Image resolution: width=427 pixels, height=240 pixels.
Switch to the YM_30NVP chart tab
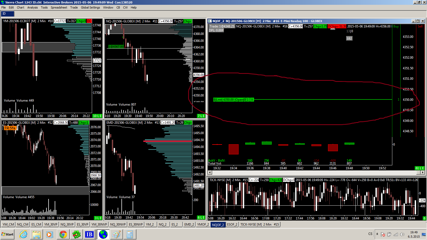click(x=99, y=225)
